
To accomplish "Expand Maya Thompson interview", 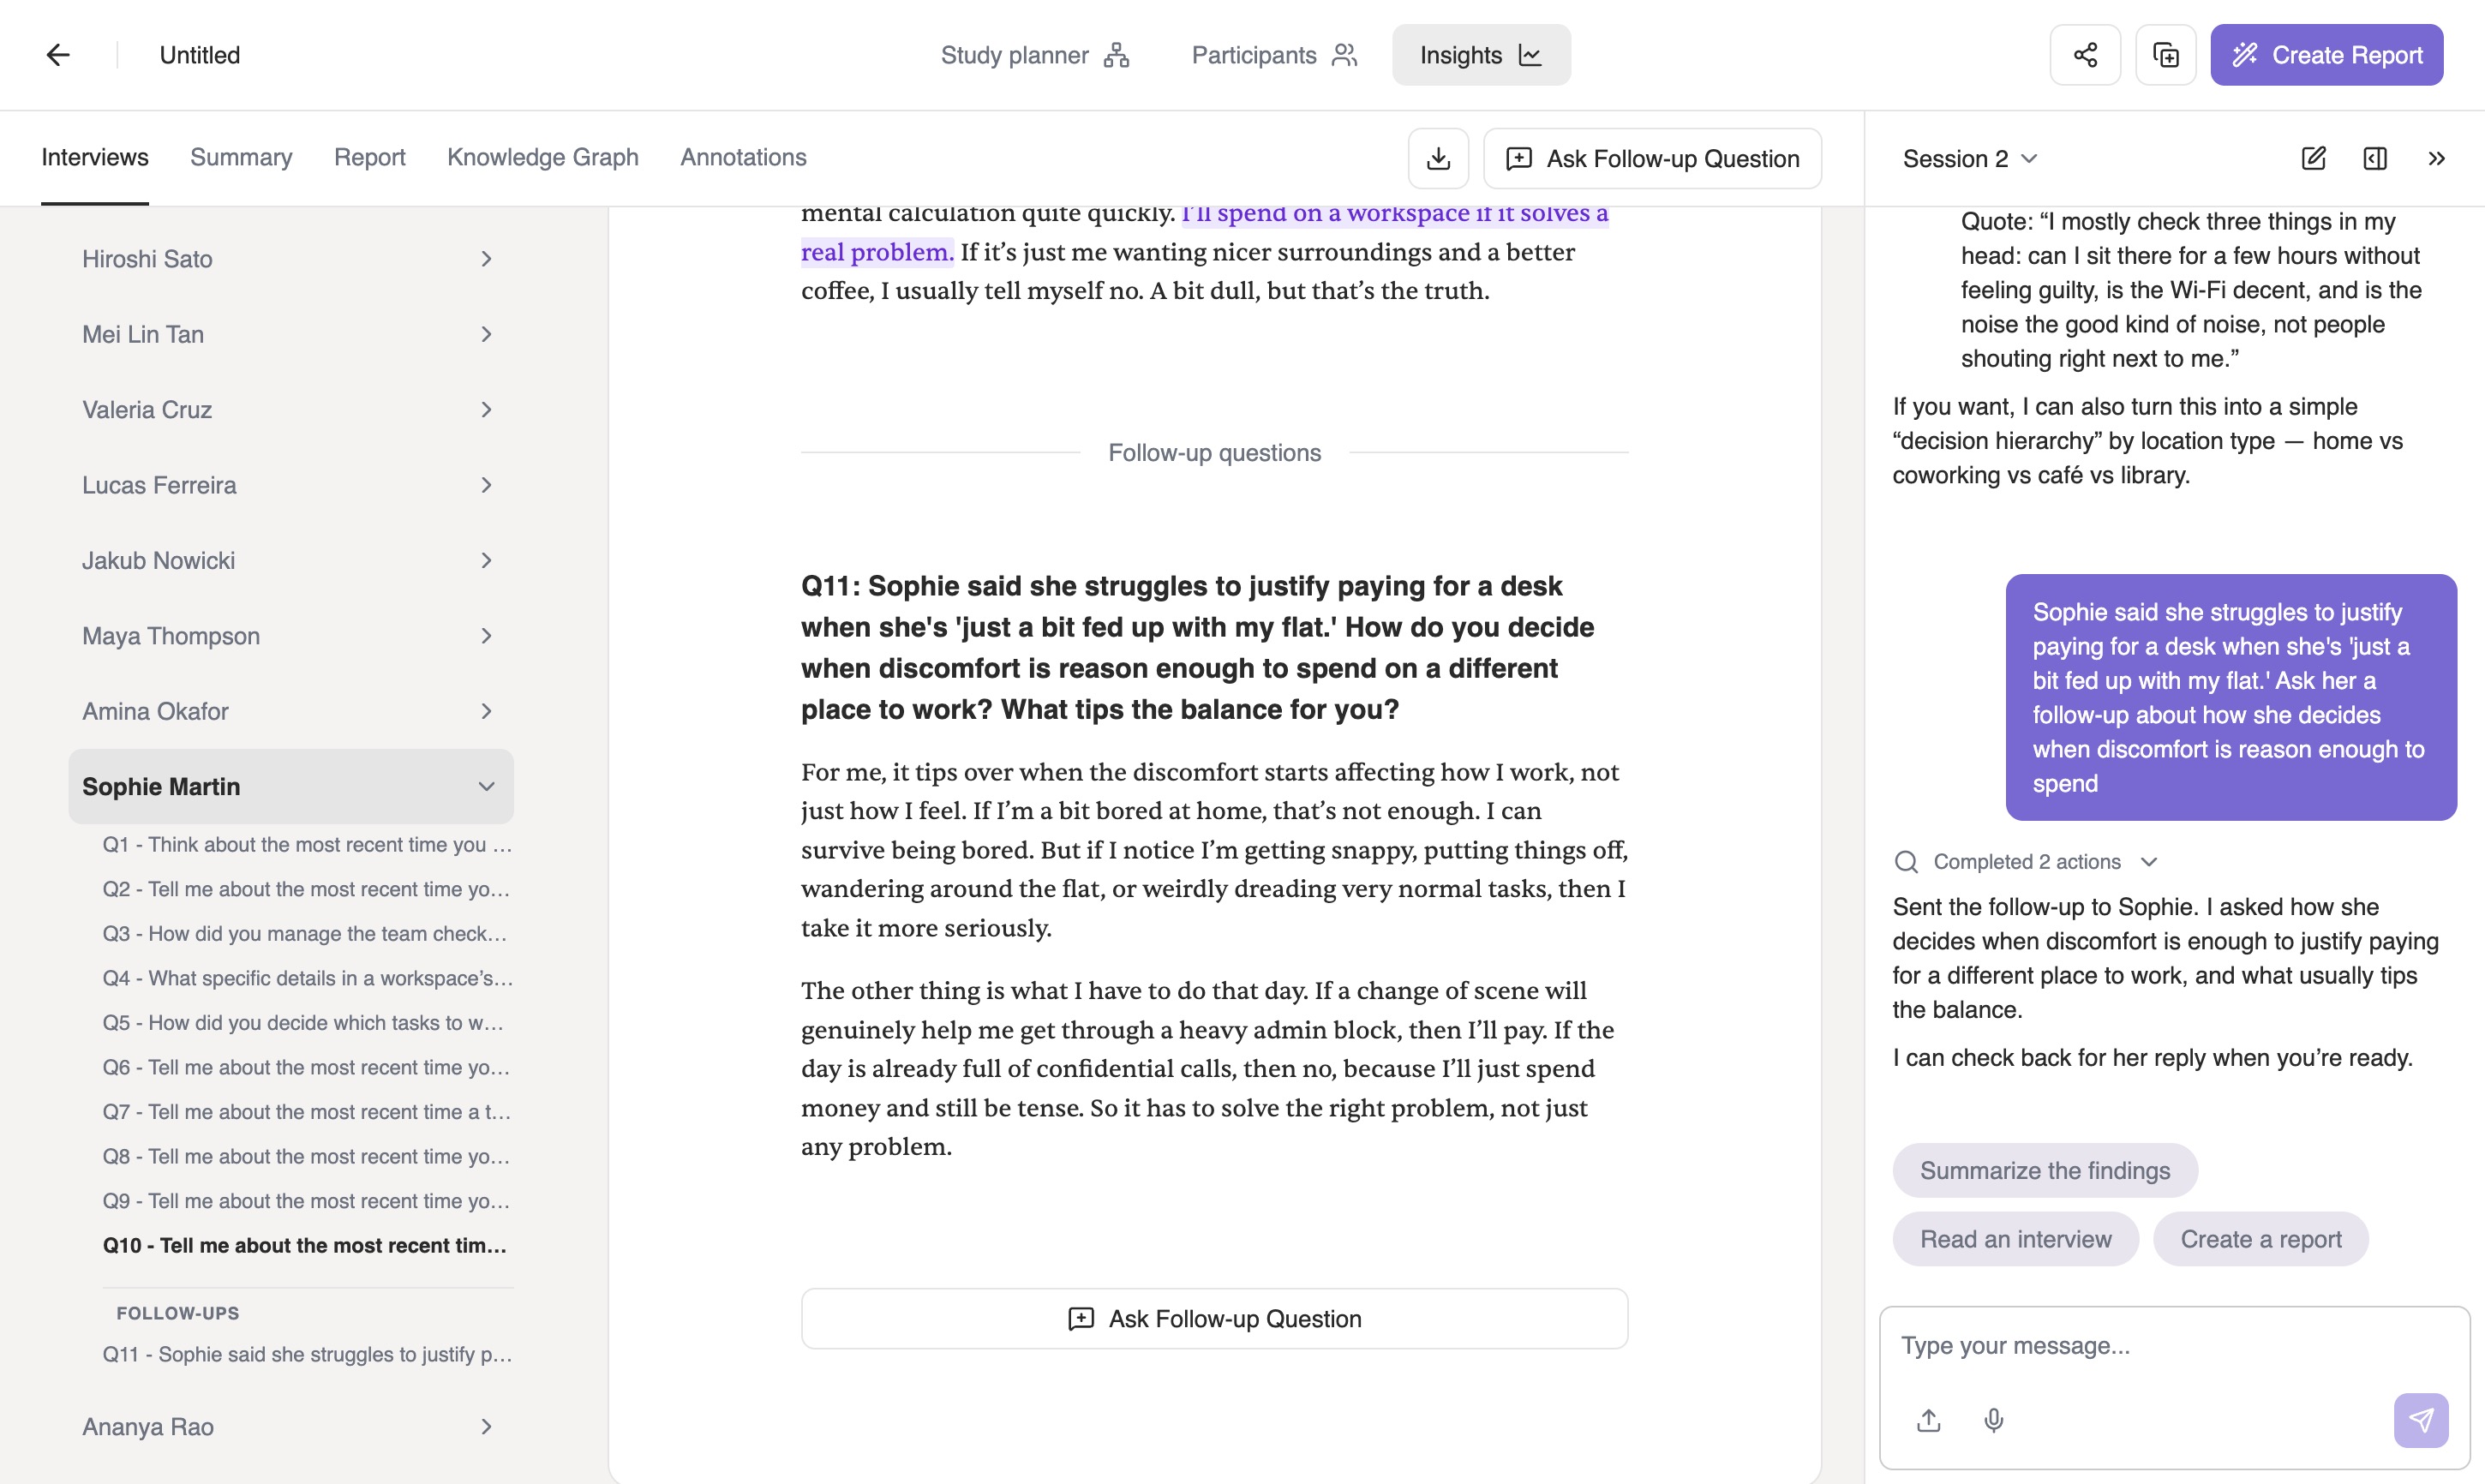I will 290,636.
